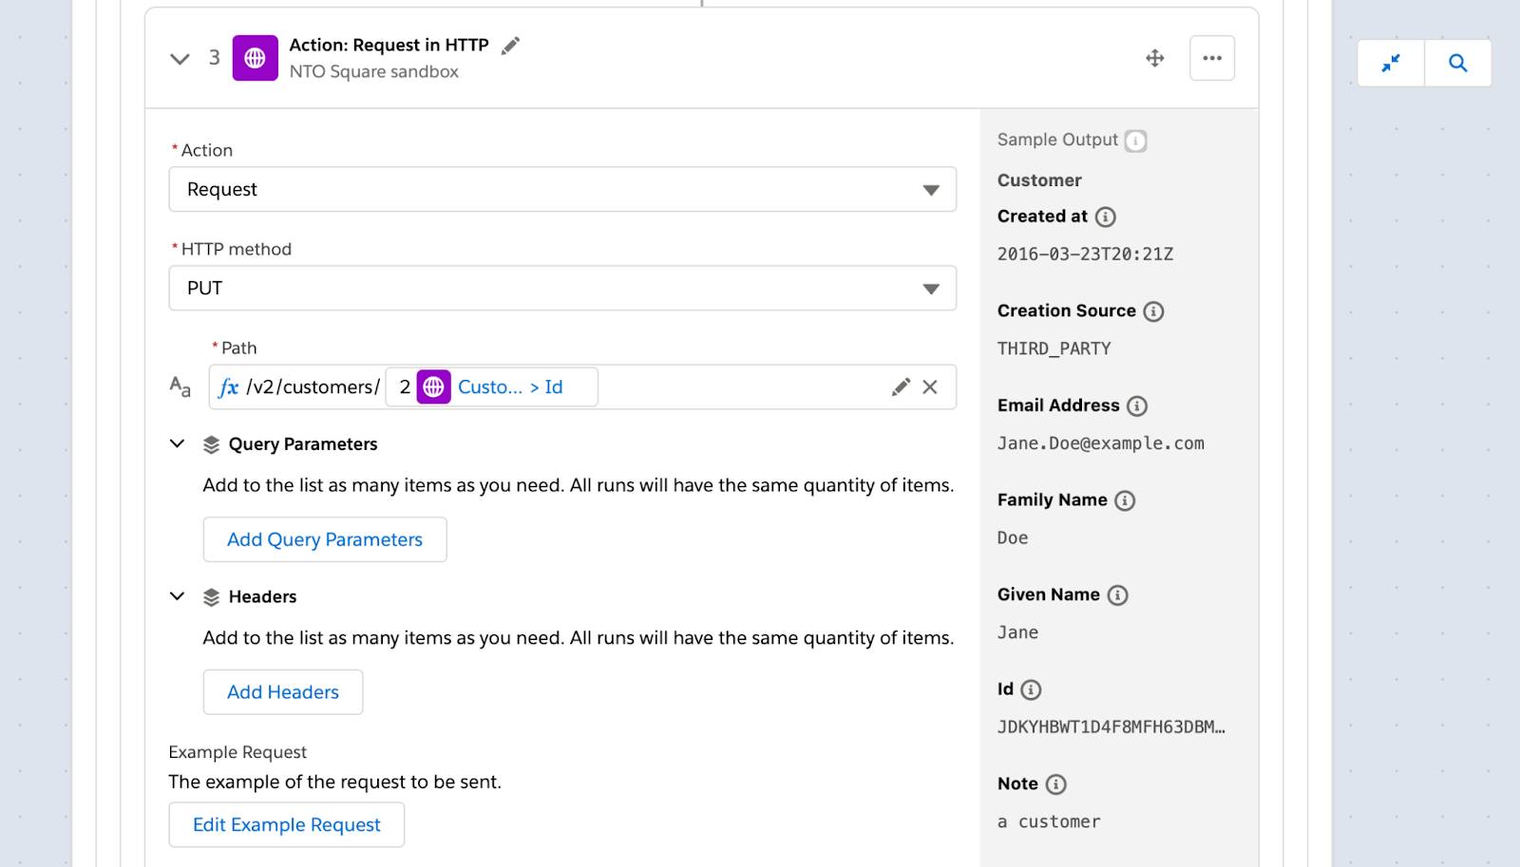Click the 'a customer' note value

[1049, 821]
